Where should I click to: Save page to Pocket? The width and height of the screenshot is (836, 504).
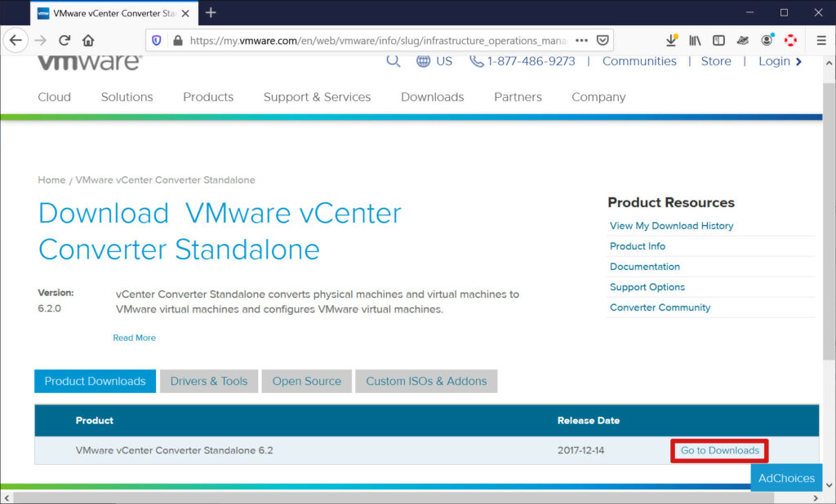(x=603, y=41)
